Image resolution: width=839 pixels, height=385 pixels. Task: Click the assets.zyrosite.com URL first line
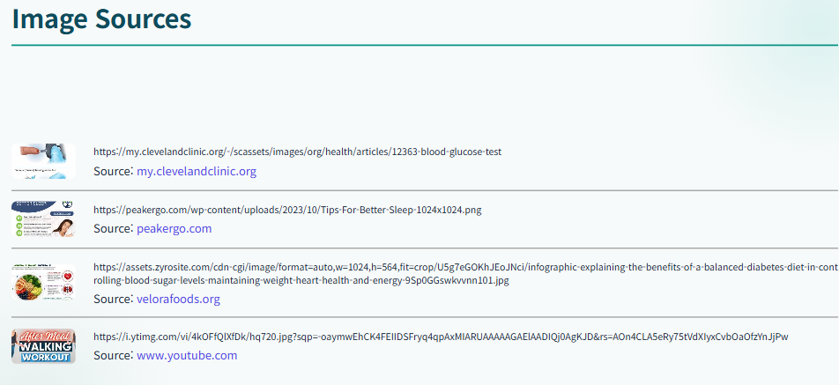466,267
